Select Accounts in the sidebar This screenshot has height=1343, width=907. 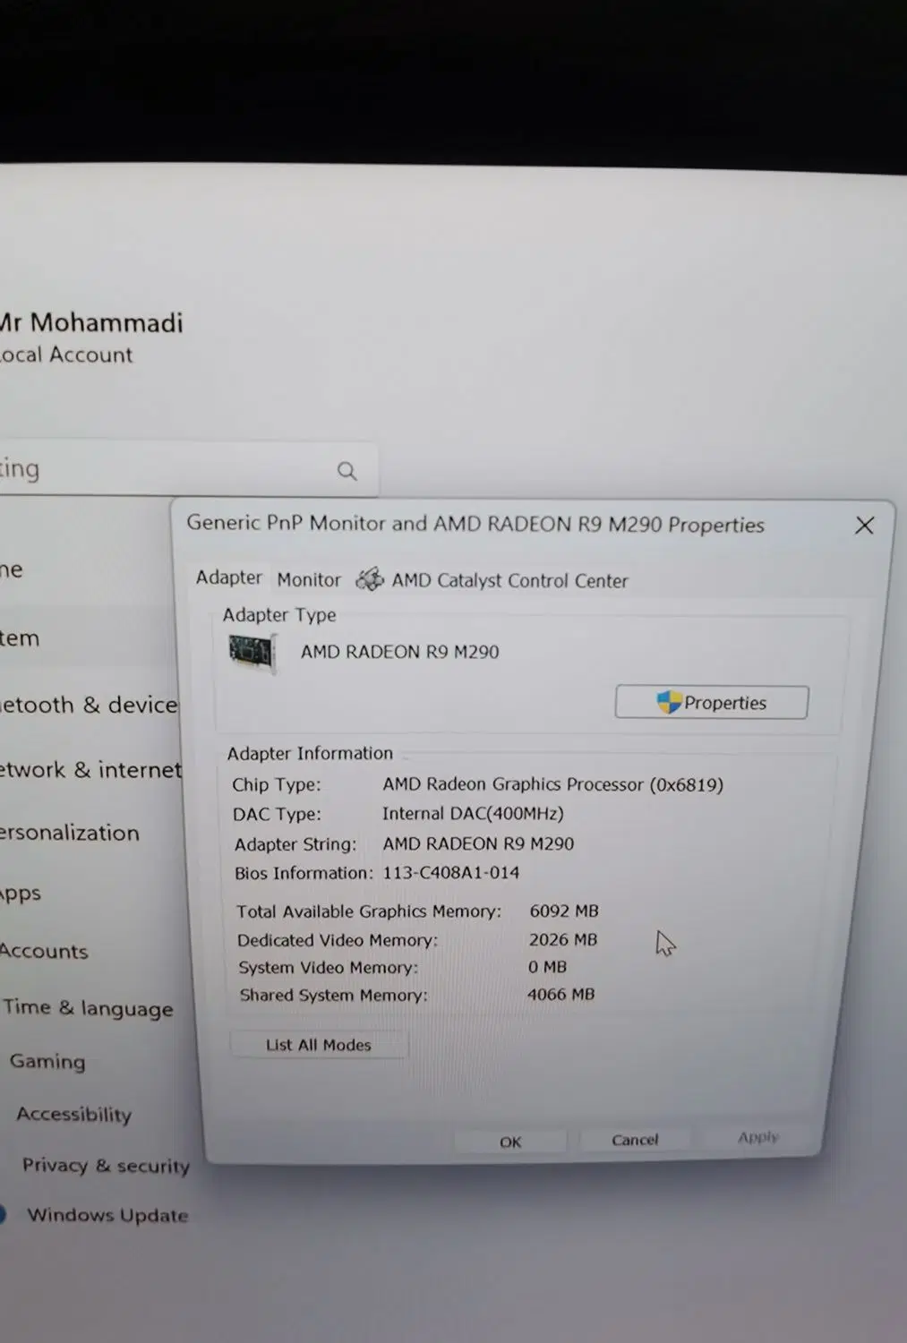coord(44,951)
